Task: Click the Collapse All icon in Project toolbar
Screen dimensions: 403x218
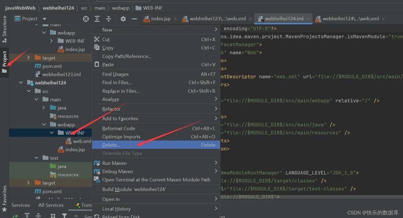Action: 108,19
